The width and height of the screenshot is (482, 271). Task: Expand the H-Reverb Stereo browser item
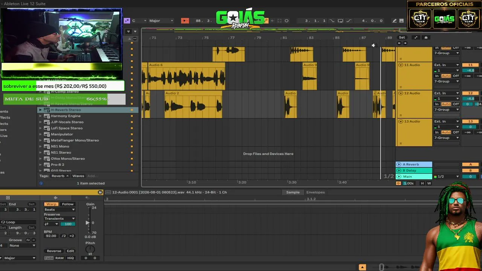tap(40, 110)
